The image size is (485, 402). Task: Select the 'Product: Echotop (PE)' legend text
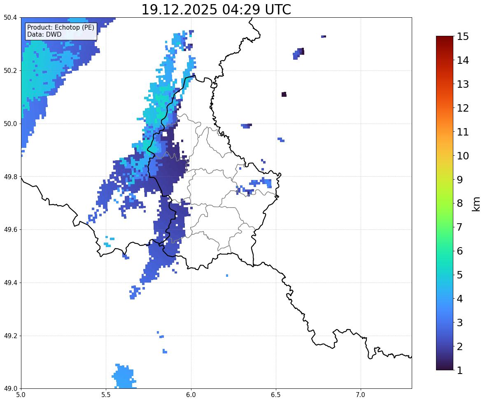tap(61, 28)
